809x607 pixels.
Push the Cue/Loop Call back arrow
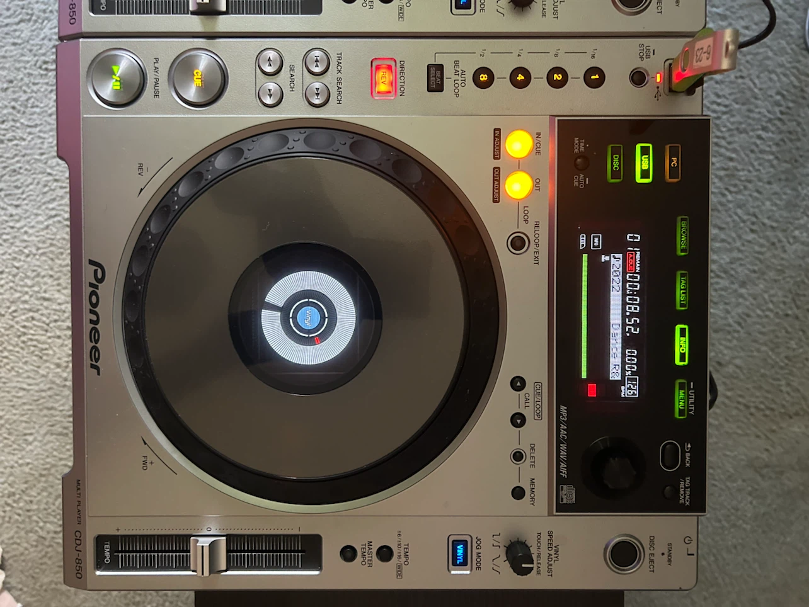[518, 383]
